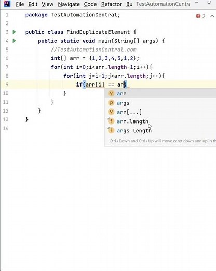Click the run gutter icon for main method

15,41
